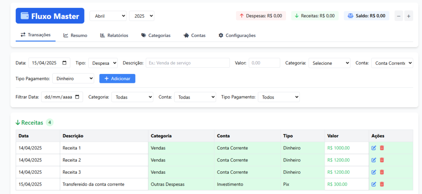Click the minus zoom button in header
Viewport: 422px width, 194px height.
point(399,16)
